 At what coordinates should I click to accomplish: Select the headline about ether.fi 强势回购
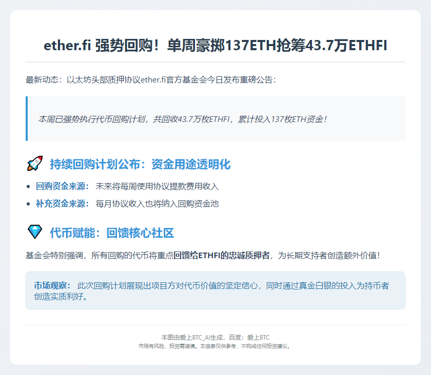point(215,45)
